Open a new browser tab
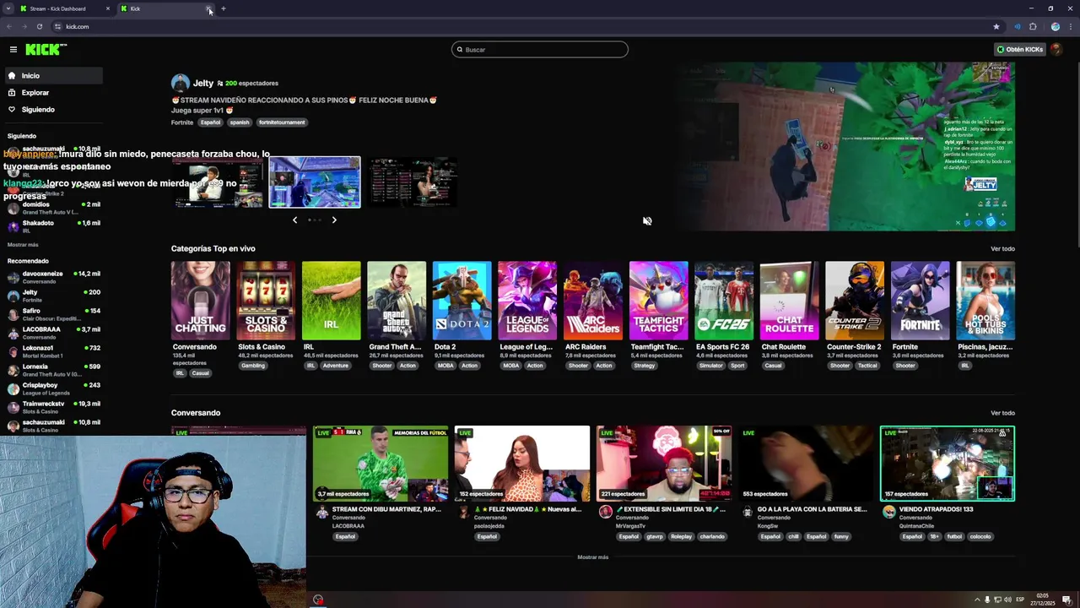 click(224, 8)
